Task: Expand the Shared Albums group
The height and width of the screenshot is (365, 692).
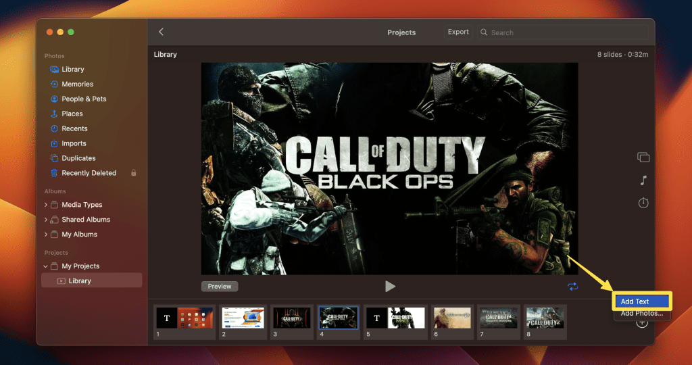Action: pos(46,220)
